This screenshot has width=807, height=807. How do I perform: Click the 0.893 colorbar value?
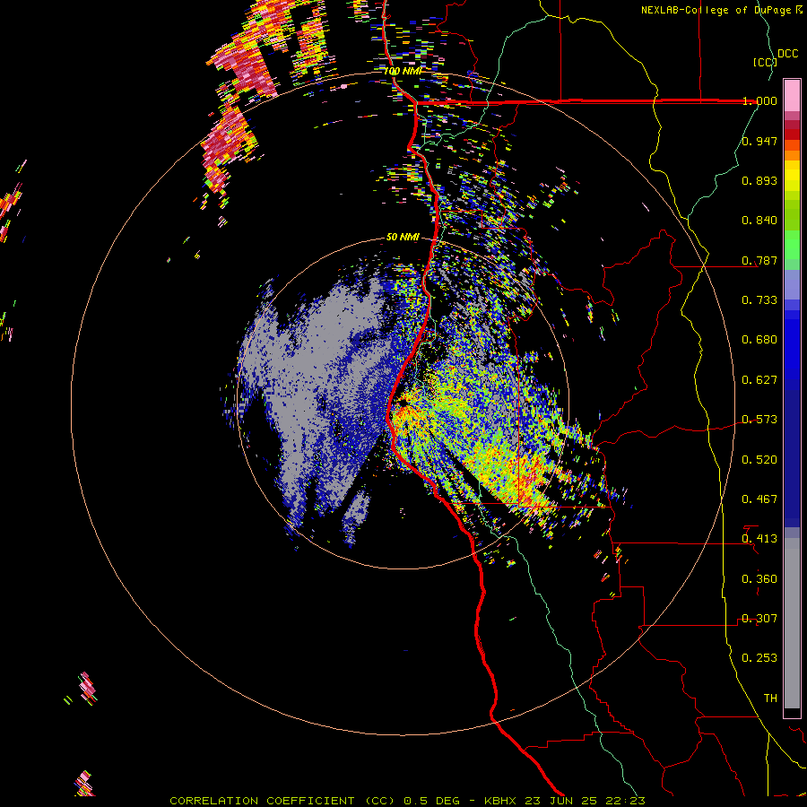click(759, 180)
